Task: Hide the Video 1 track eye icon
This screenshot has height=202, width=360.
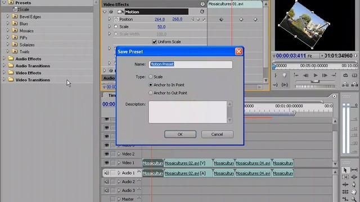Action: (x=106, y=163)
